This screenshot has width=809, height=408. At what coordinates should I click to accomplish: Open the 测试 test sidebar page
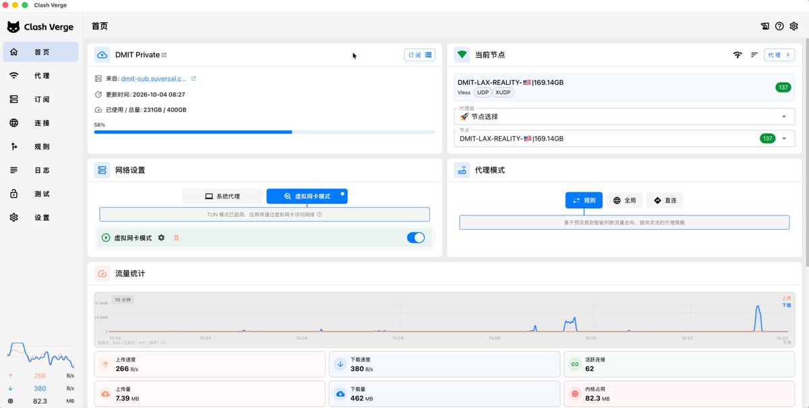coord(40,194)
